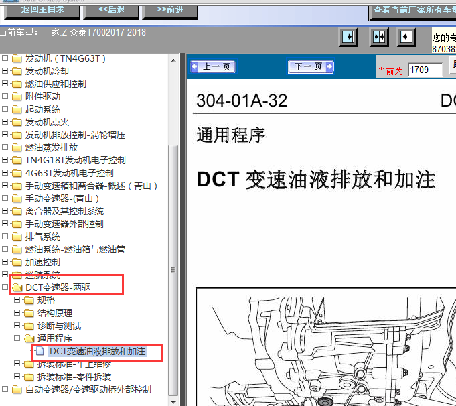The image size is (456, 406).
Task: Expand the 自动变速器/变速驱动桥外部控制 node
Action: click(x=5, y=389)
